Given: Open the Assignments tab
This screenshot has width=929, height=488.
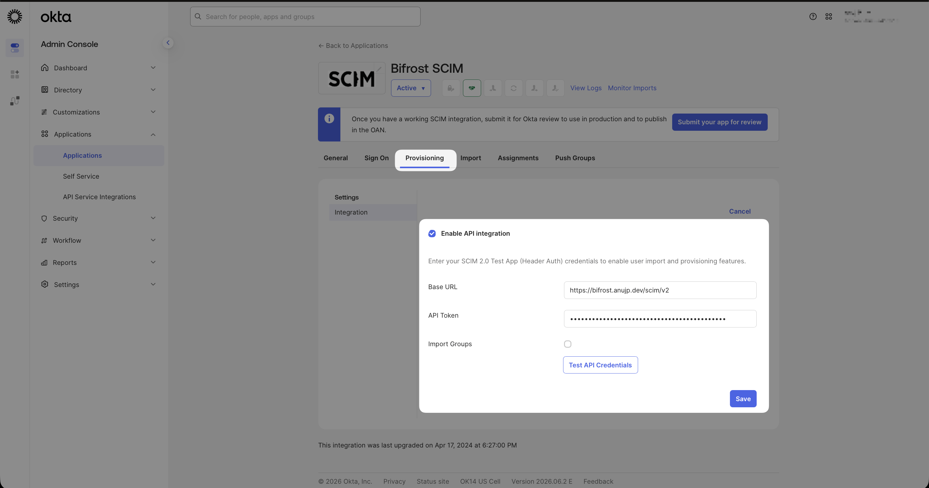Looking at the screenshot, I should [x=518, y=158].
